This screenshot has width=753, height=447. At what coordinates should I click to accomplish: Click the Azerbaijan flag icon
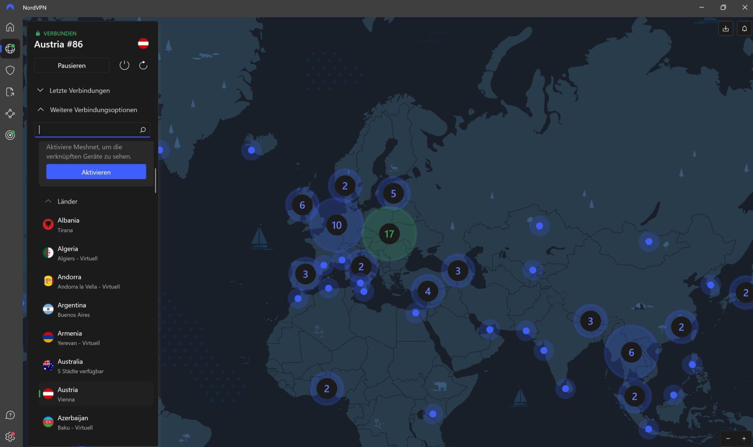pyautogui.click(x=48, y=422)
